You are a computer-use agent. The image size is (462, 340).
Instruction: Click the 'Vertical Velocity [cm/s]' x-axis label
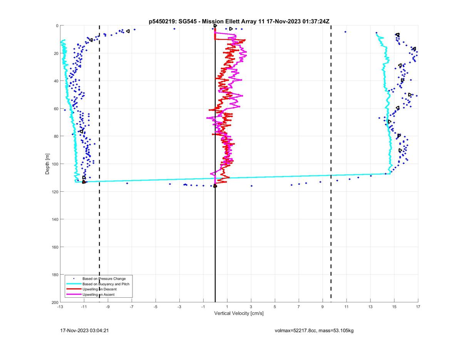(239, 313)
